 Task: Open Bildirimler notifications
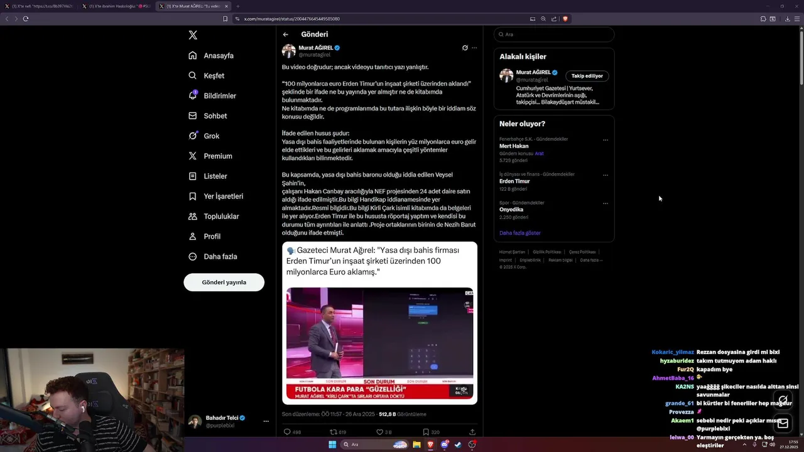click(x=212, y=95)
